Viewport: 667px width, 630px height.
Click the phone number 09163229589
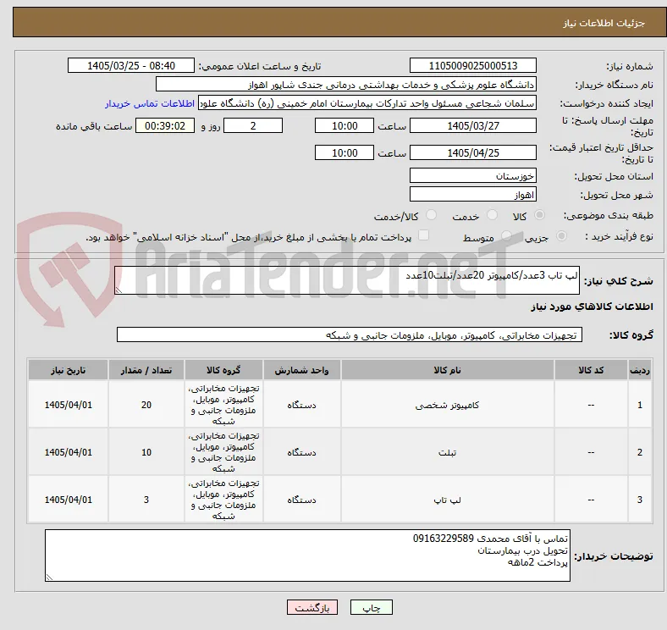(444, 539)
